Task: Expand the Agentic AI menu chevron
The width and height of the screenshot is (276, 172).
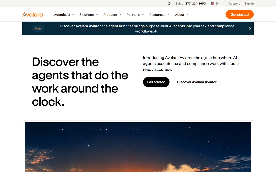Action: coord(73,14)
